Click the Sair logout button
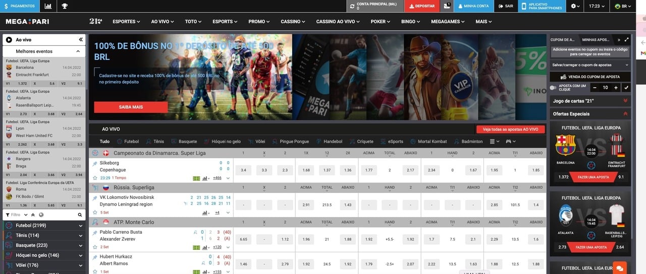The image size is (646, 274). [x=506, y=6]
